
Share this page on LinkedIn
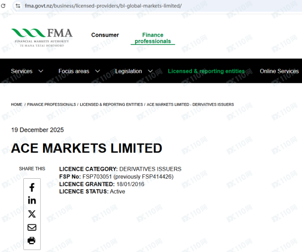[x=32, y=201]
